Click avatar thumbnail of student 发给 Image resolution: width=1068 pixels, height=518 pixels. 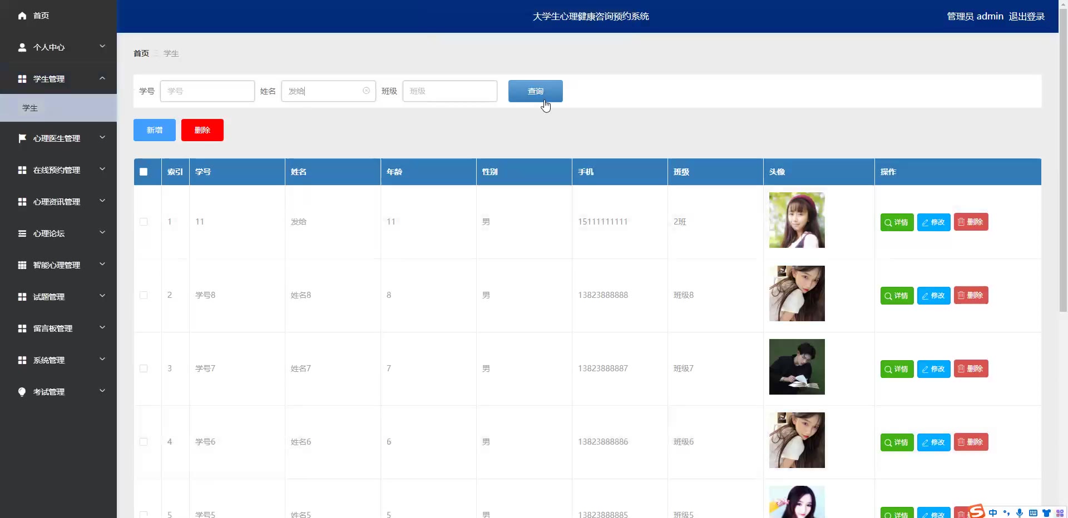coord(797,220)
